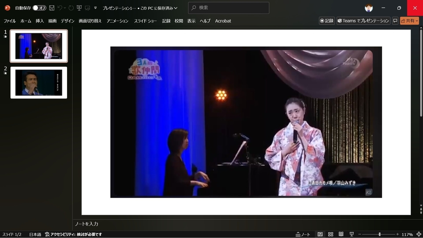Open the ファイル menu
Screen dimensions: 423x238
coord(10,21)
